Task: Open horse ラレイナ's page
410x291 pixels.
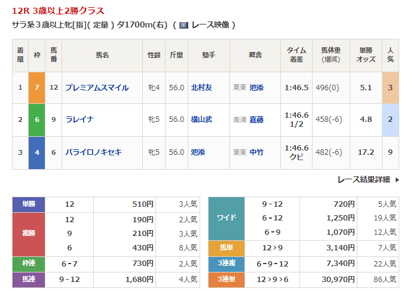Action: [79, 120]
